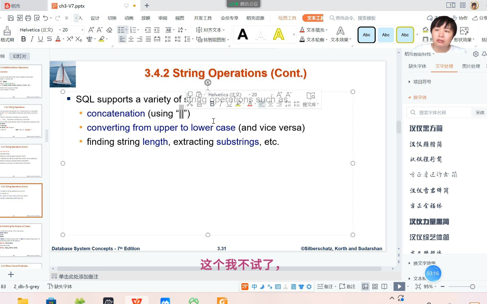Toggle left alignment in the ribbon
This screenshot has width=487, height=304.
[122, 39]
